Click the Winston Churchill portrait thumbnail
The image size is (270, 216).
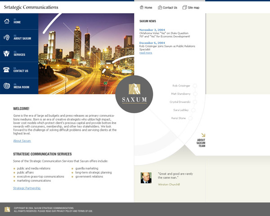point(146,178)
